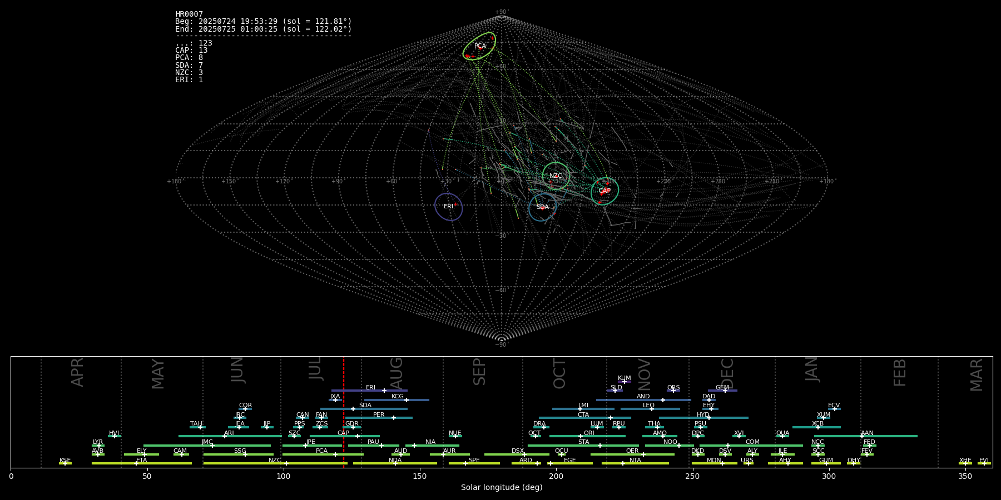
Task: Select the JMC shower bar in timeline
Action: click(207, 446)
